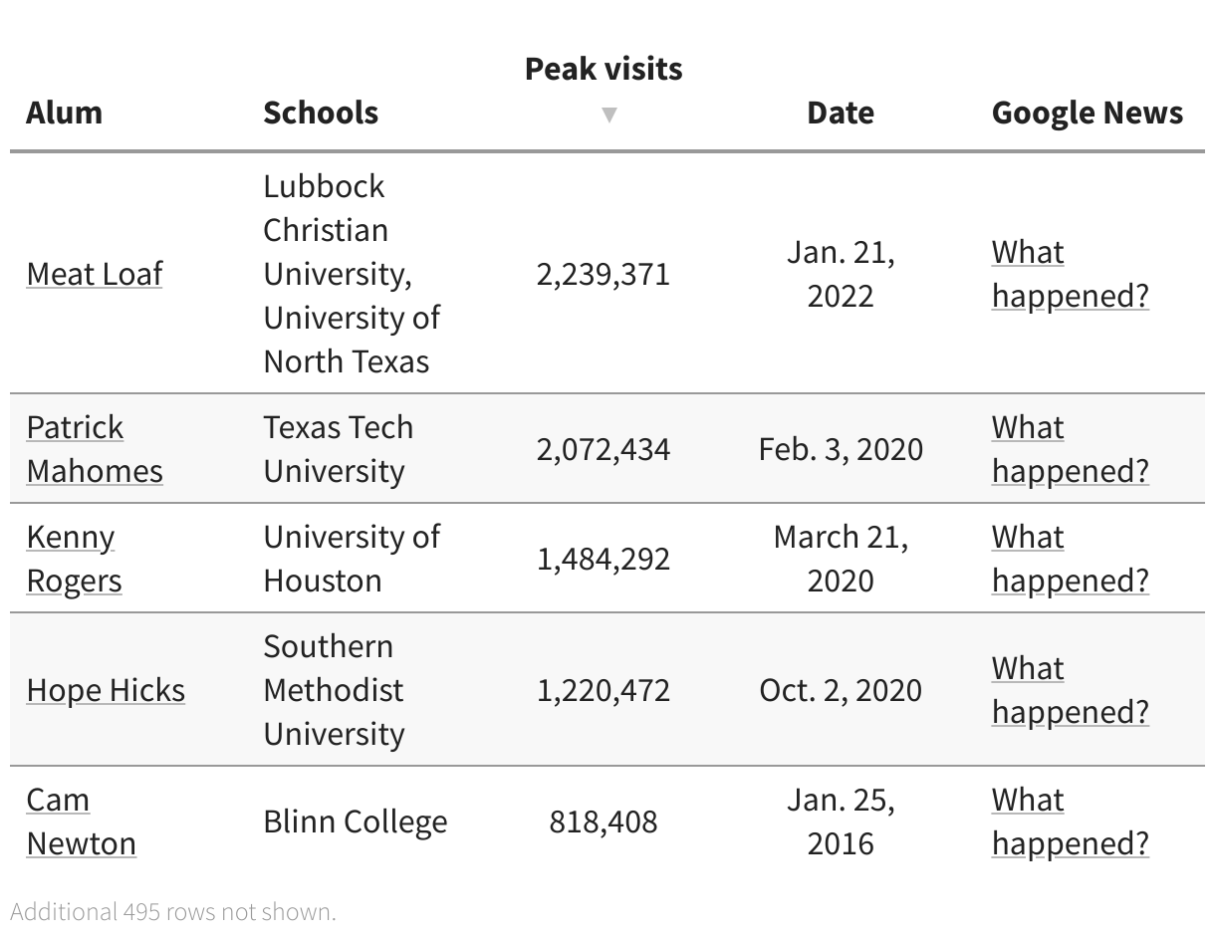Screen dimensions: 1215x938
Task: Click What happened? for Kenny Rogers
Action: (1070, 559)
